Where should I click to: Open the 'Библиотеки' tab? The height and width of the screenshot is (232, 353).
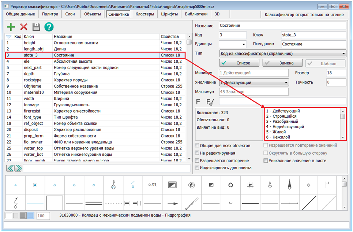point(196,14)
